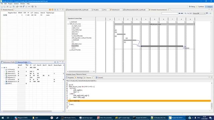
Task: Expand the Instances(1) row
Action: [x=4, y=72]
